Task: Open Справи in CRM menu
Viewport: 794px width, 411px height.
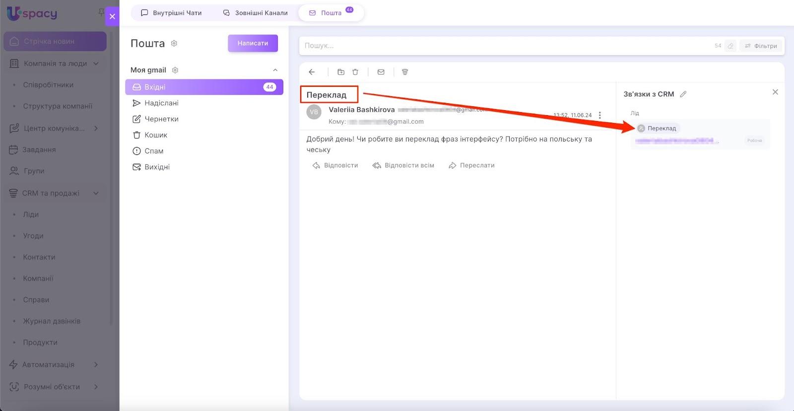Action: tap(36, 300)
